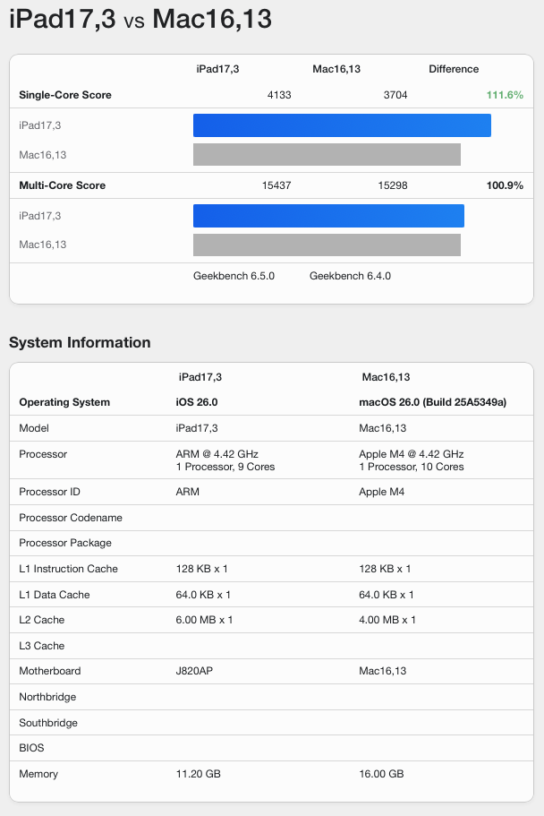Select the blue iPad17,3 multi-core bar

click(328, 216)
